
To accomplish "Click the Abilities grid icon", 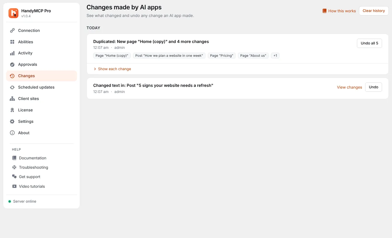I will click(12, 42).
